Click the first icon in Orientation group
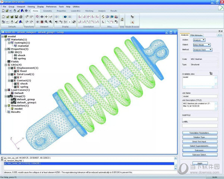Viewport: 224px width, 179px height. [x=80, y=17]
